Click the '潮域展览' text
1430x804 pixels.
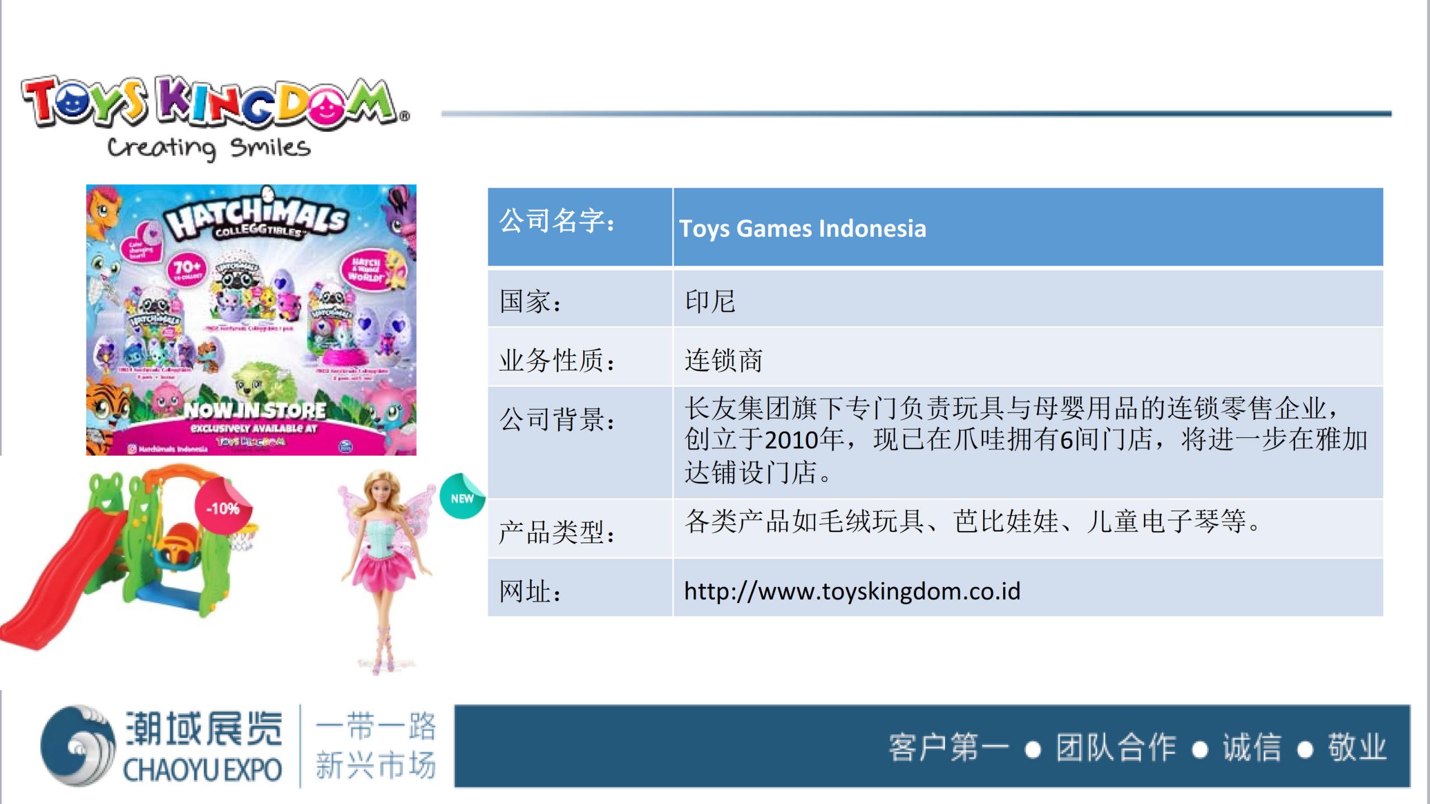(x=204, y=729)
